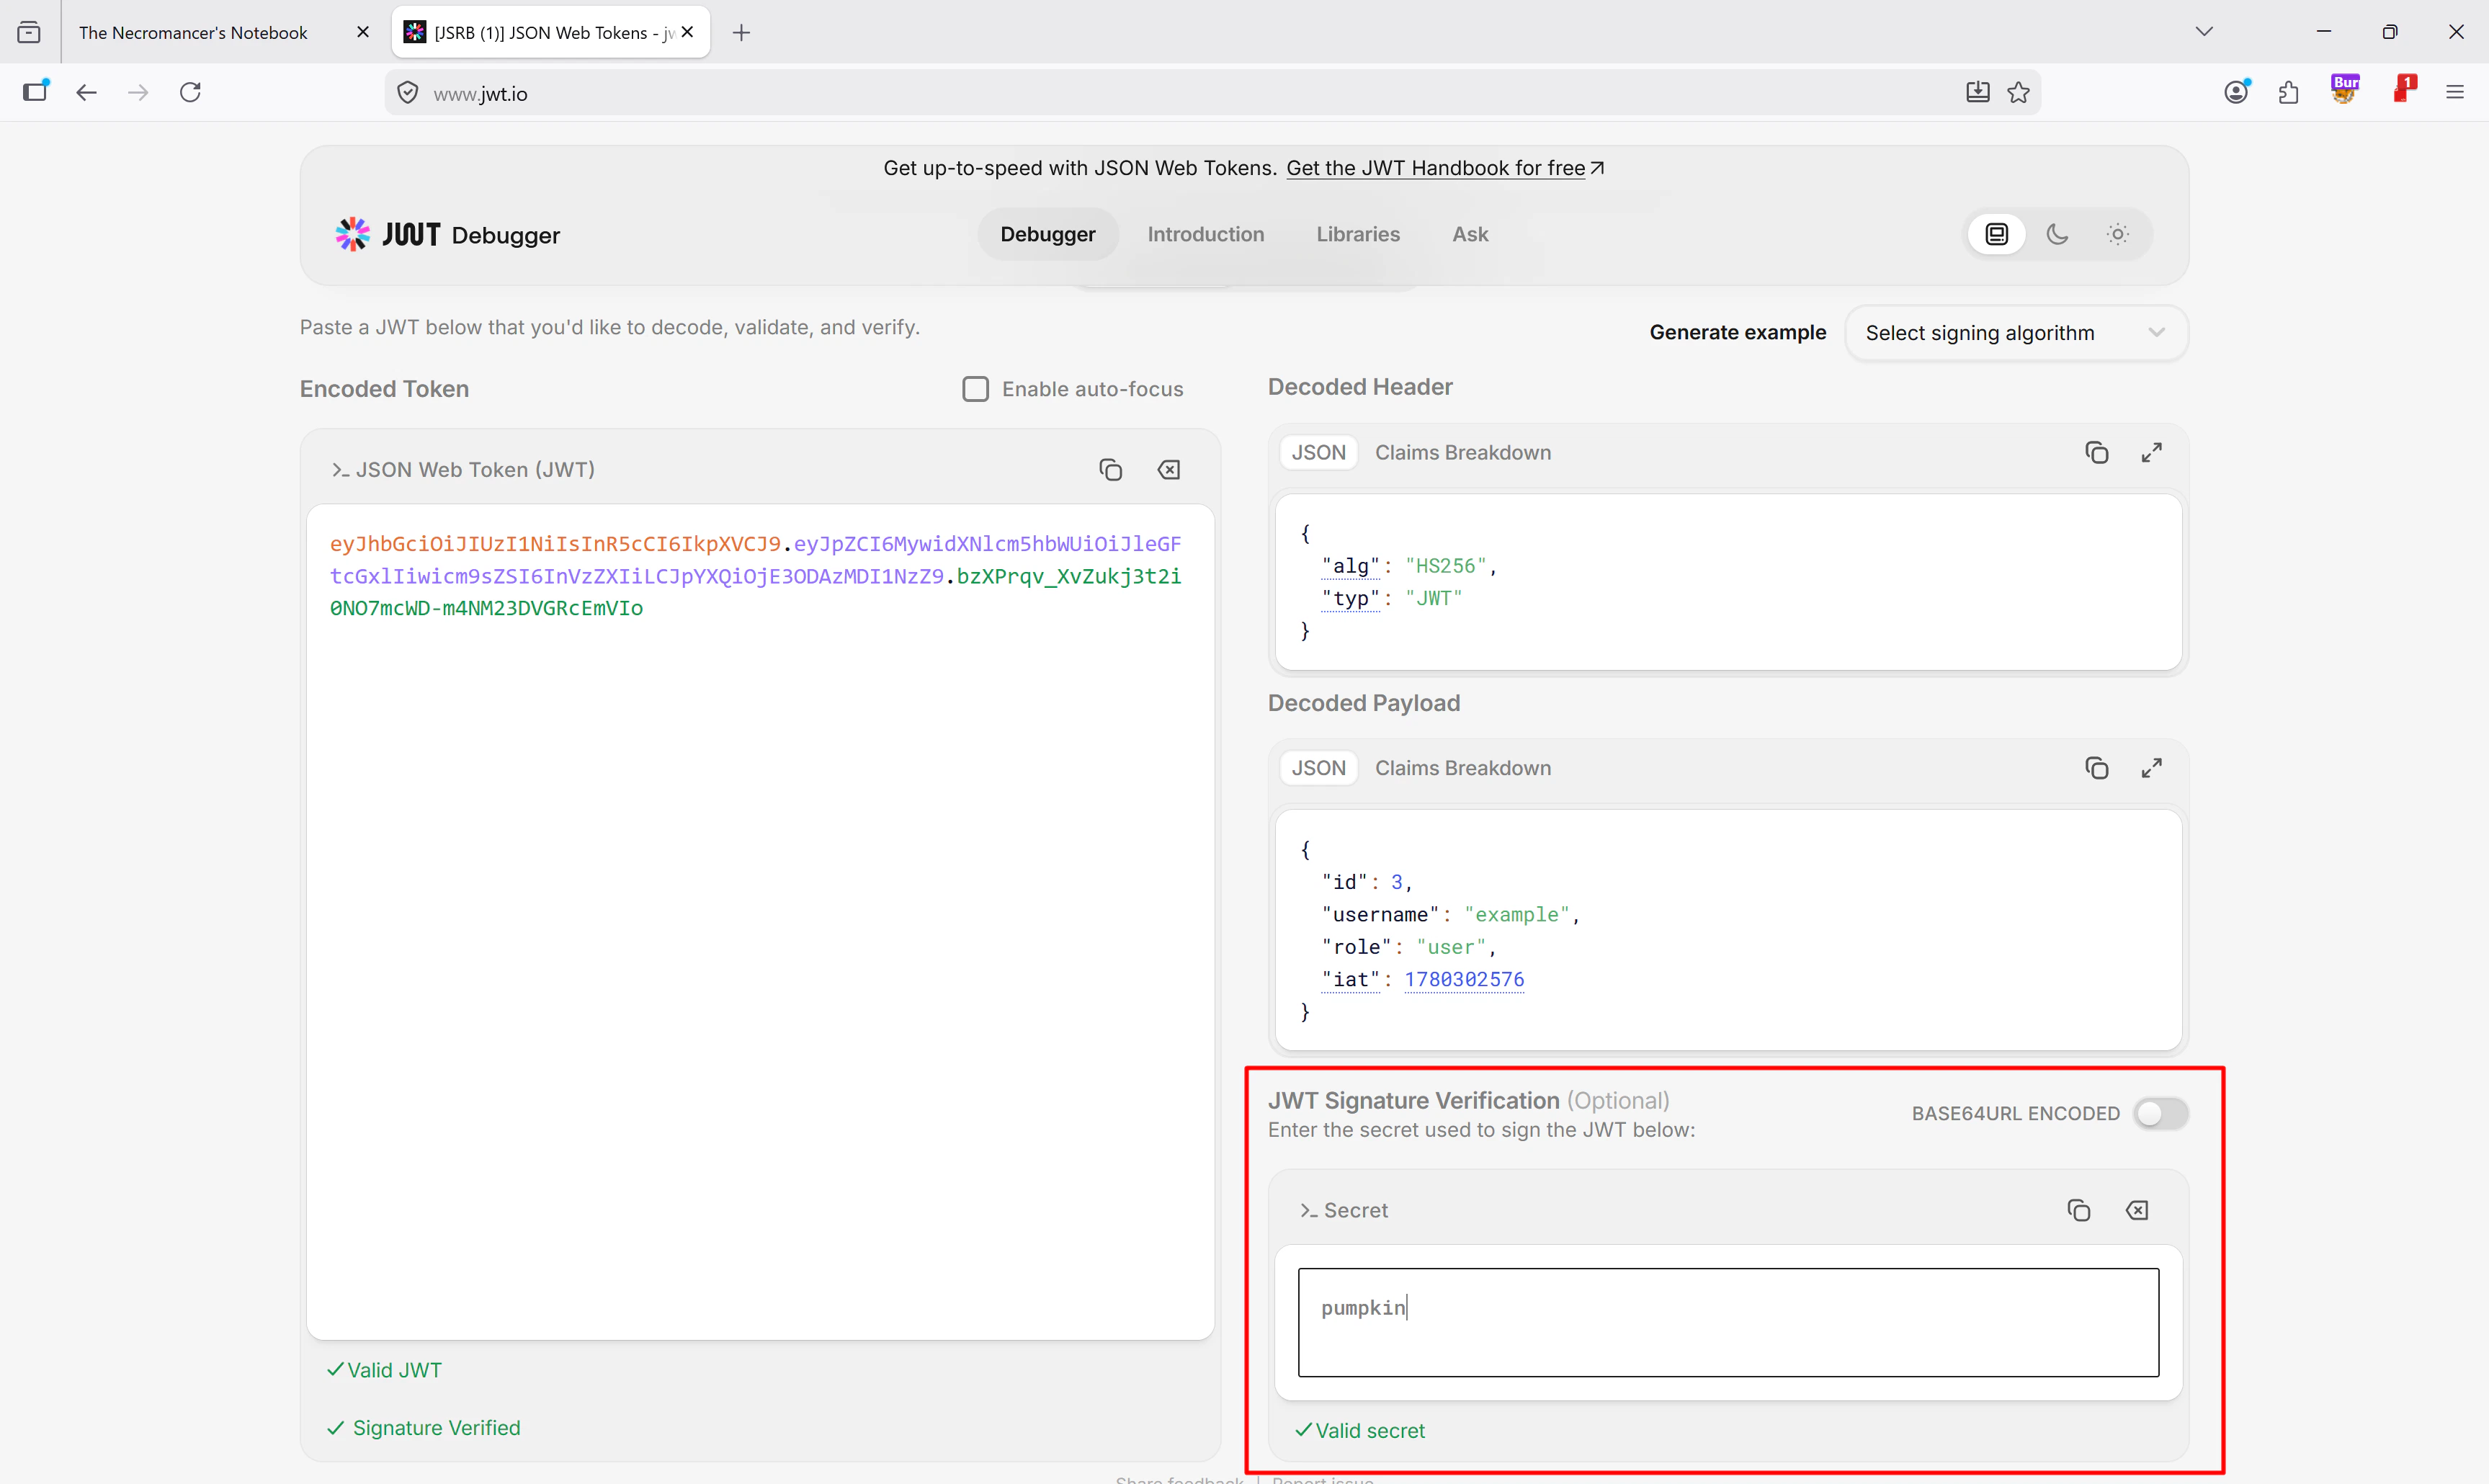
Task: Click the encoded token text area
Action: [x=760, y=921]
